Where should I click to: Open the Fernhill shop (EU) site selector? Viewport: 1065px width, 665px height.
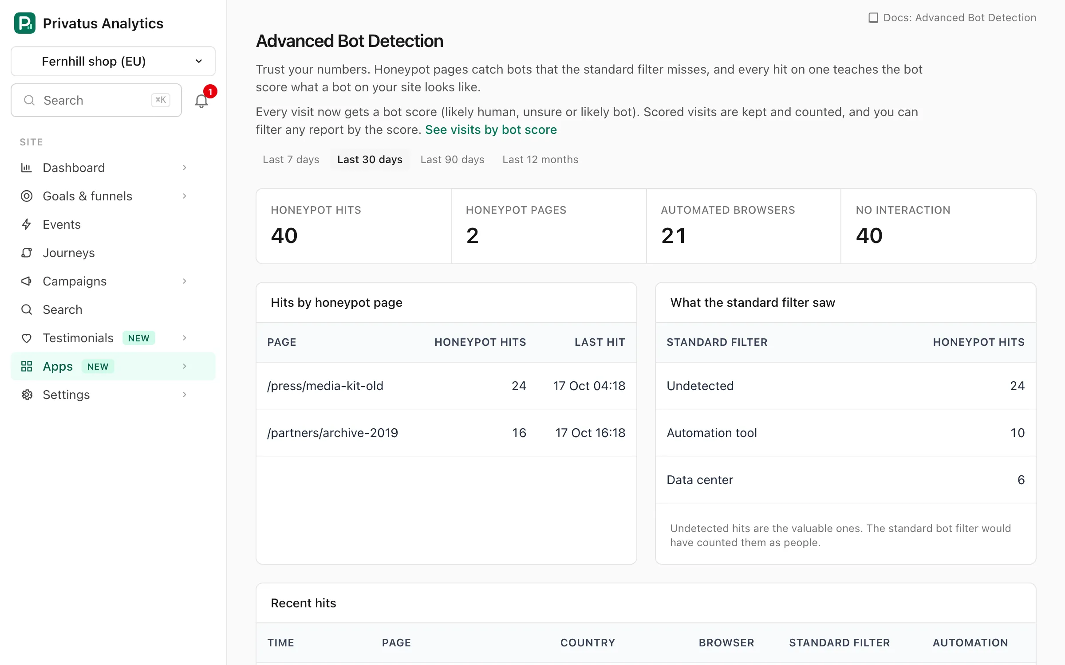click(113, 61)
